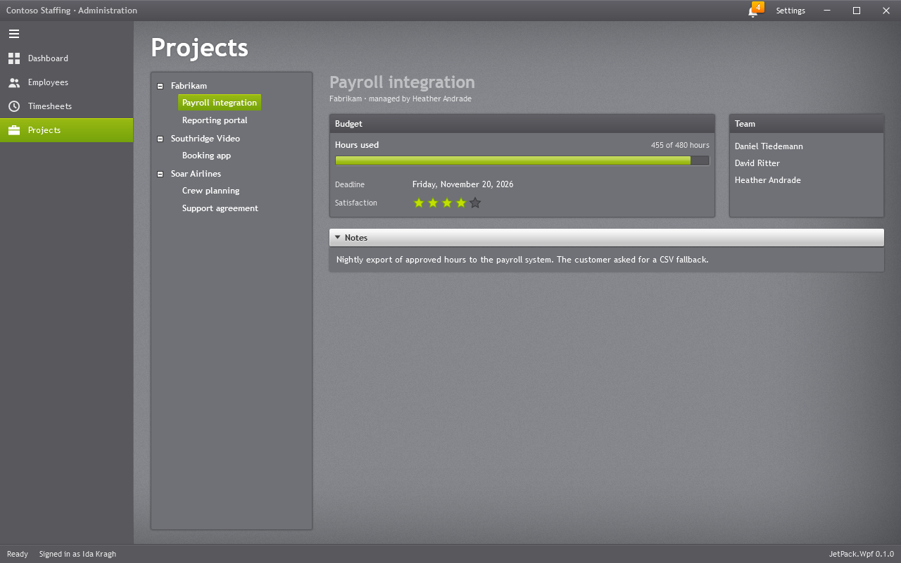Screen dimensions: 901x563
Task: Click 'Signed in as Ida Kragh' status
Action: (x=77, y=554)
